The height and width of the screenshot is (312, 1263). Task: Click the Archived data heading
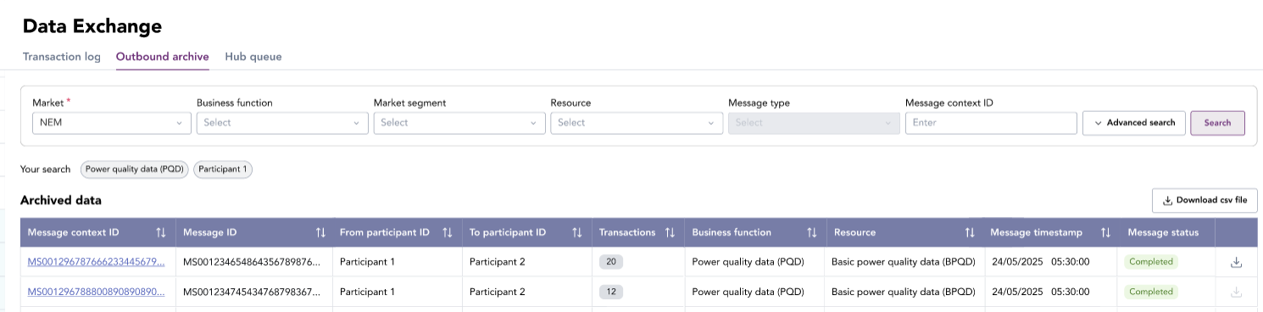[61, 201]
